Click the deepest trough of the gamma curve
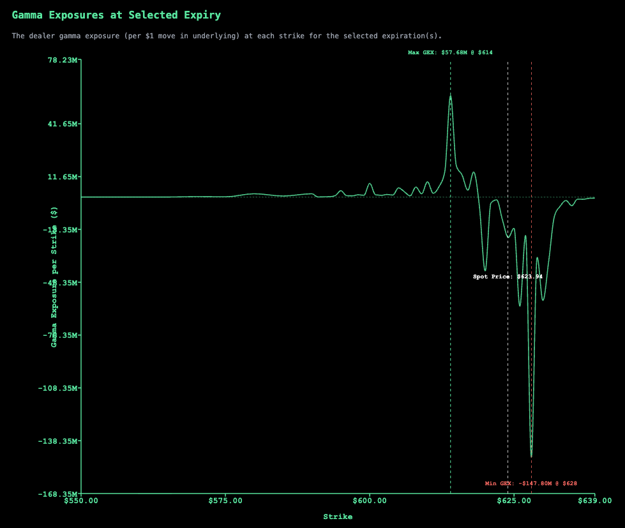This screenshot has width=625, height=528. coord(531,456)
